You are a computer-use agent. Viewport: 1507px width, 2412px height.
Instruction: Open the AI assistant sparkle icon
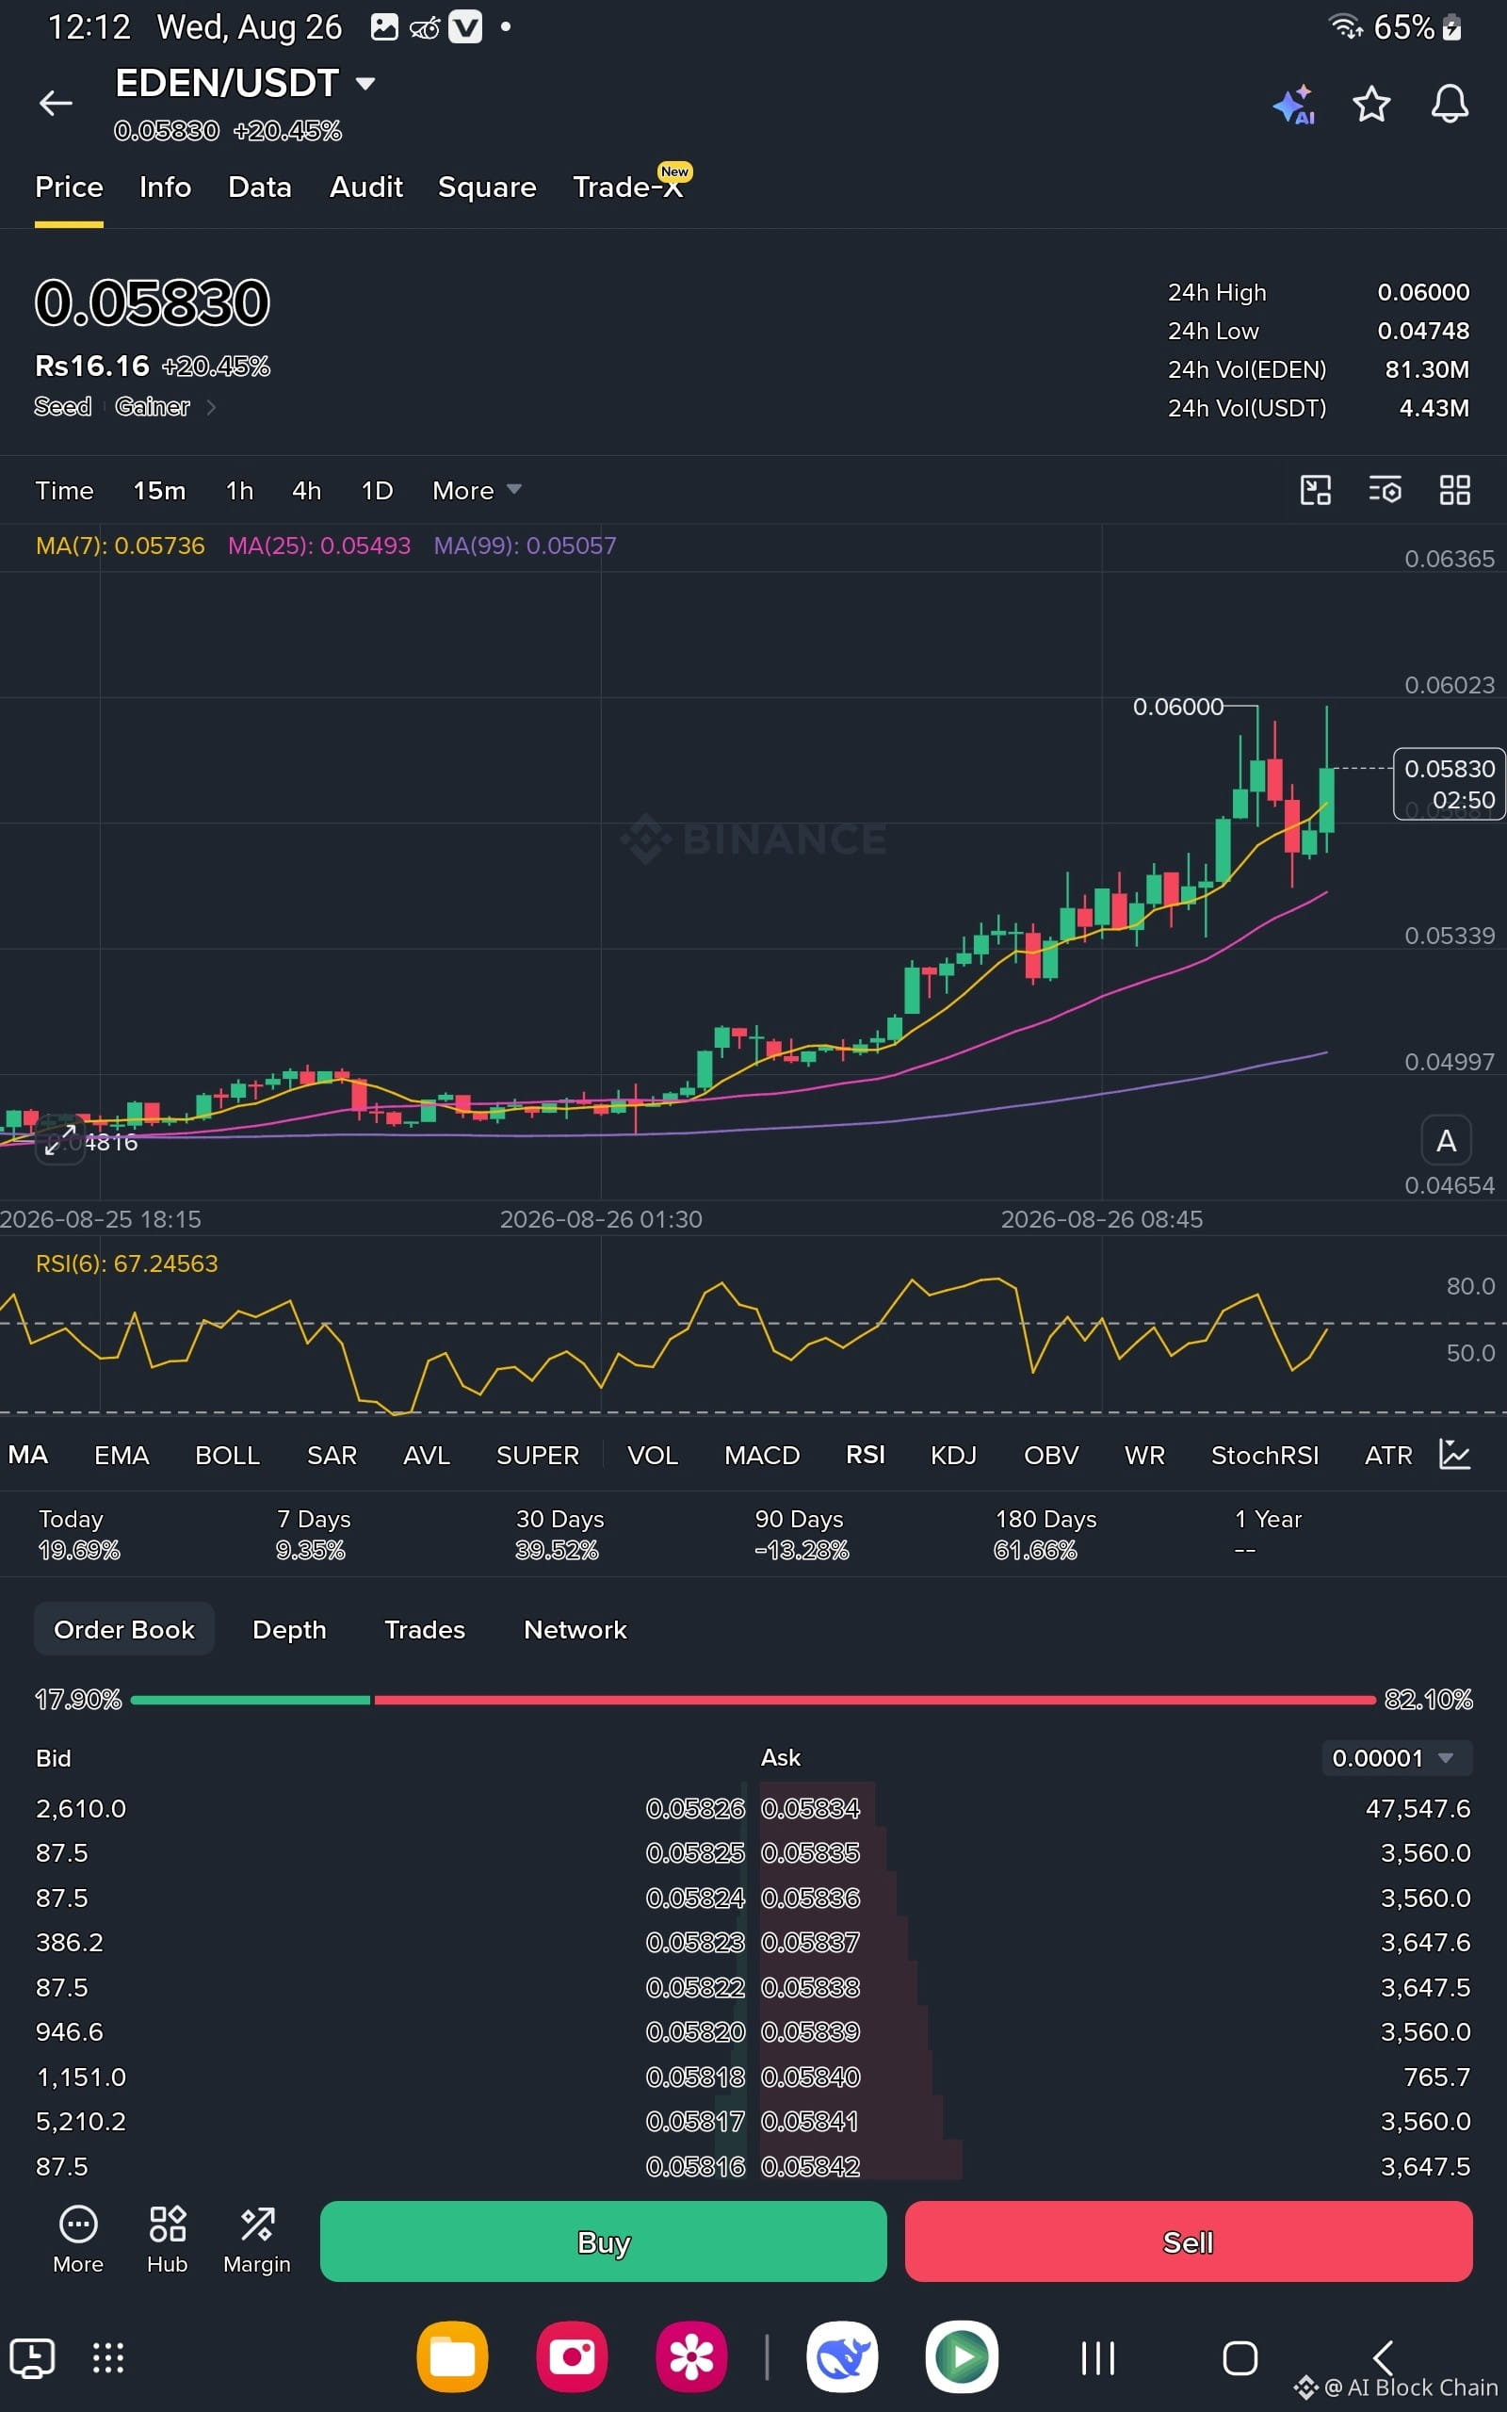point(1295,105)
